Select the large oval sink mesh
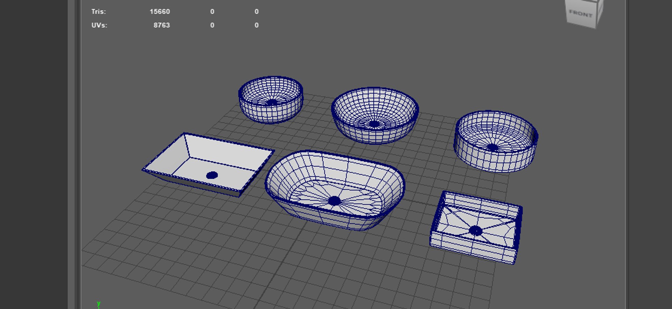672x309 pixels. tap(335, 190)
